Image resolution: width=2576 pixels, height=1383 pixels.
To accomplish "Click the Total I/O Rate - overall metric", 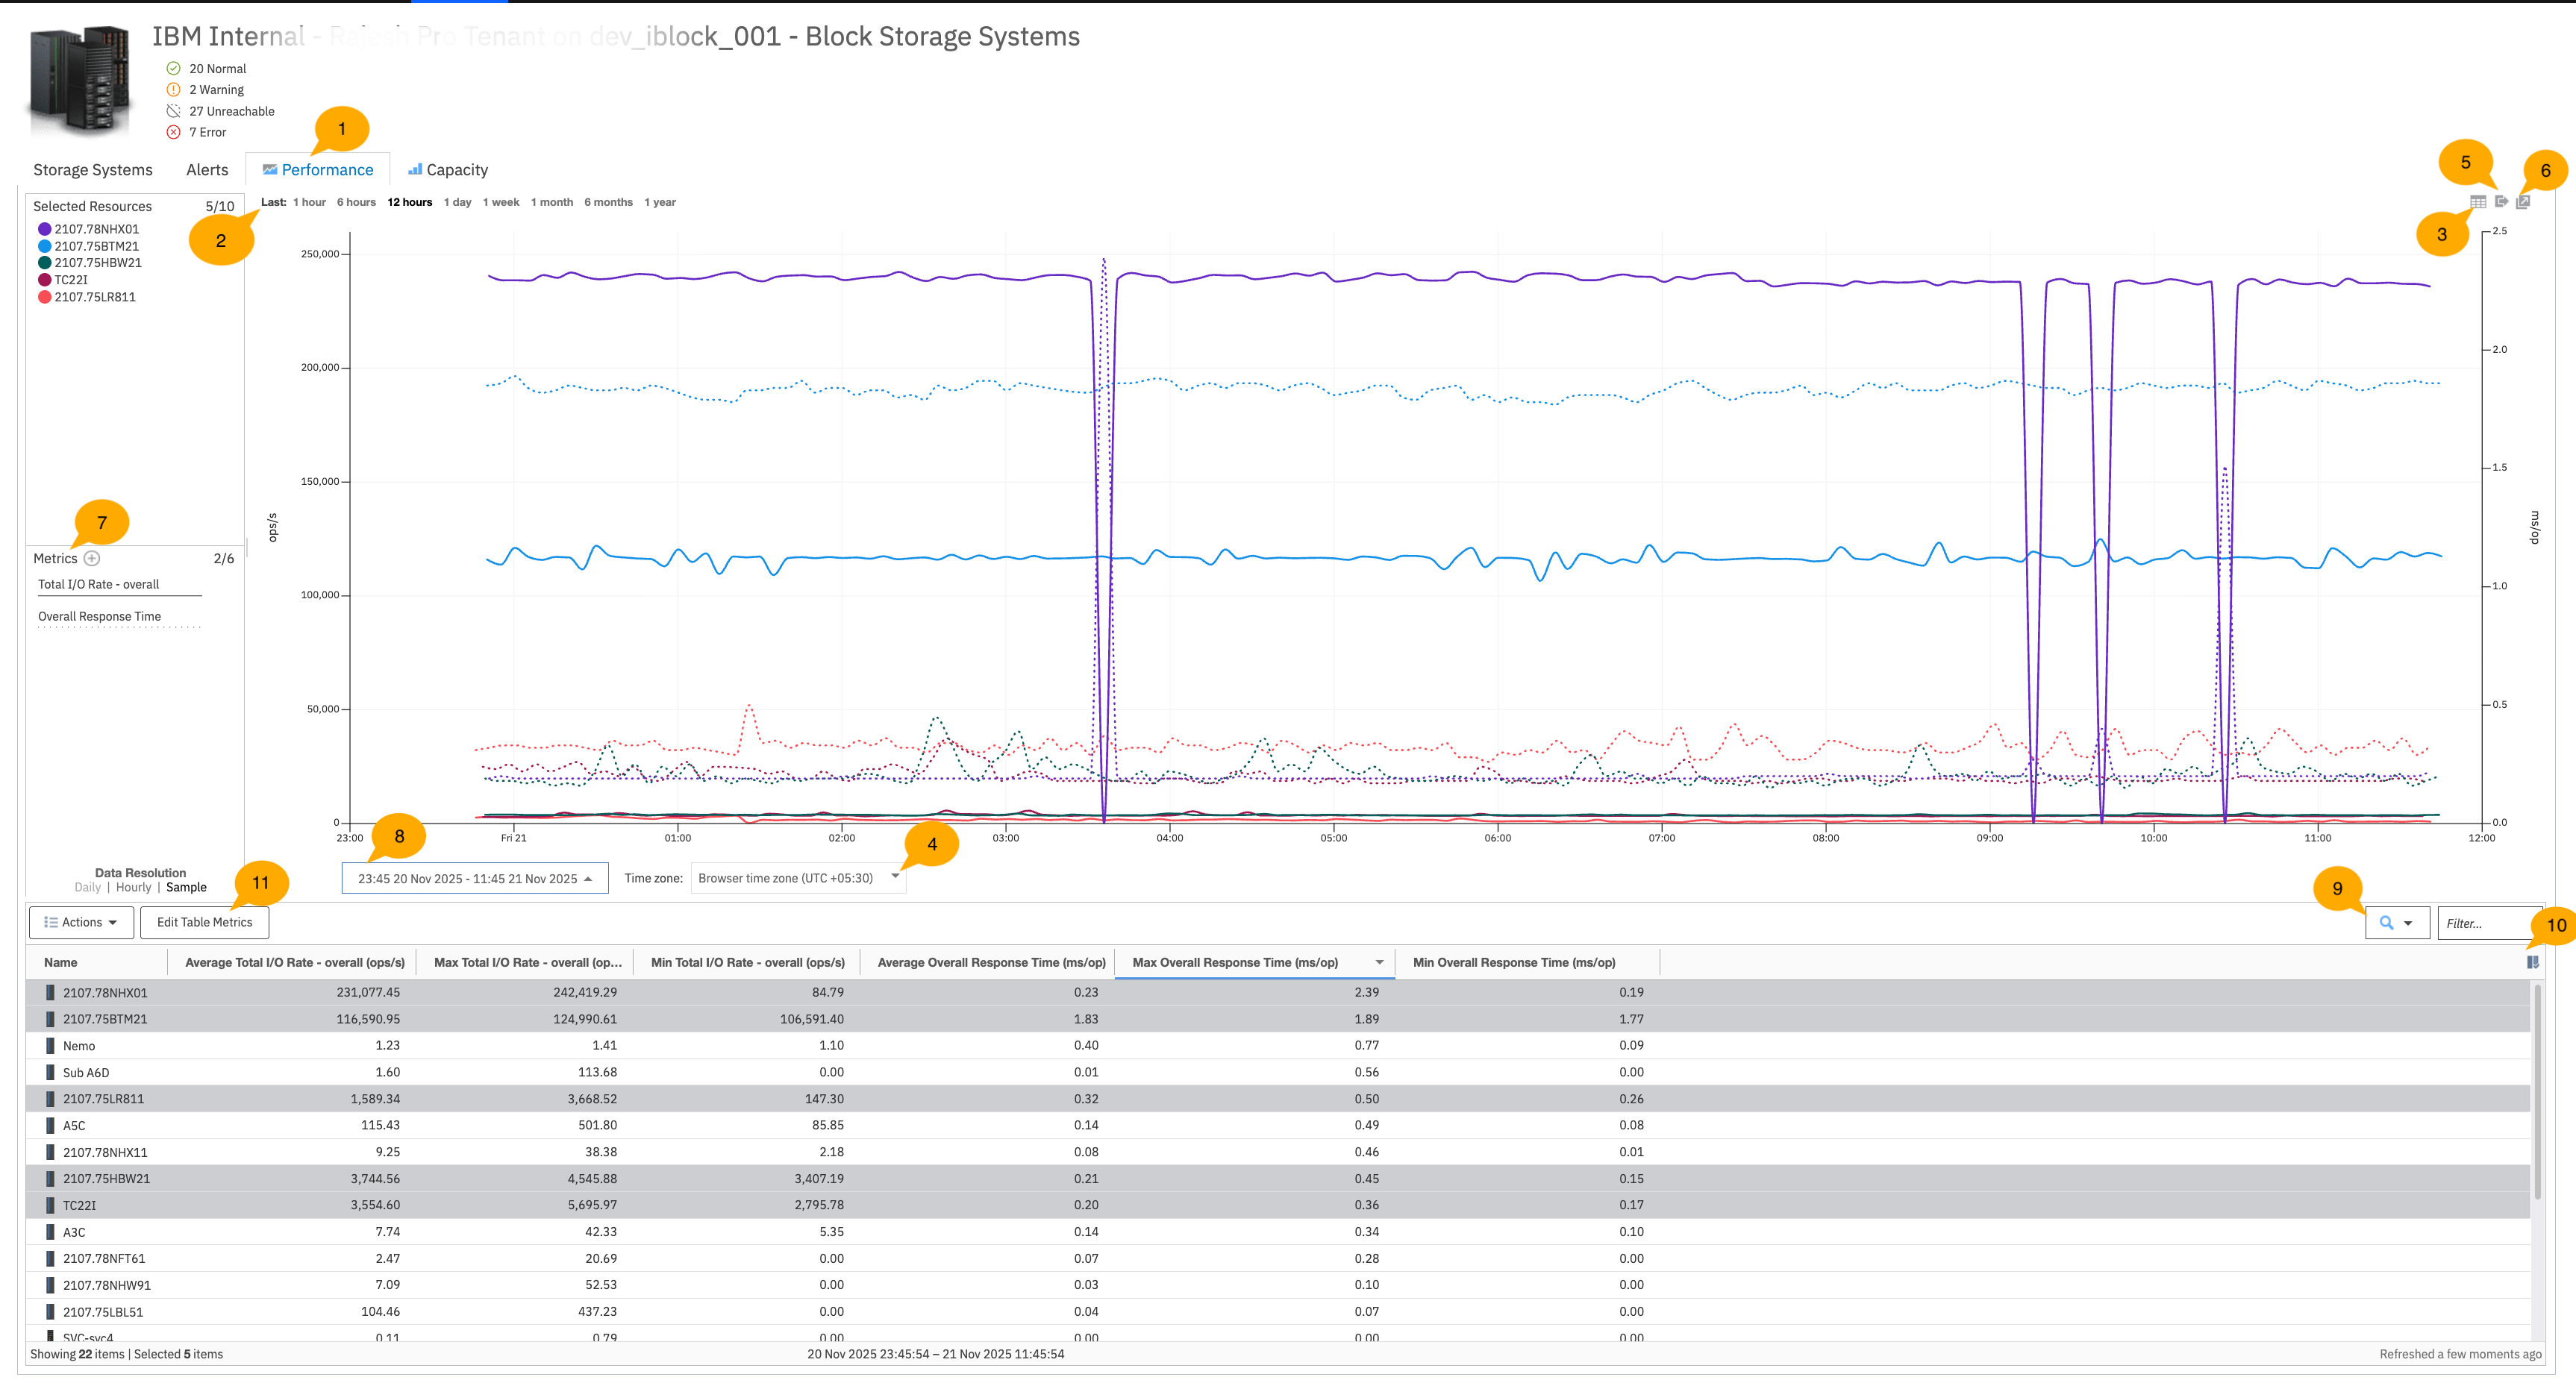I will pyautogui.click(x=98, y=585).
